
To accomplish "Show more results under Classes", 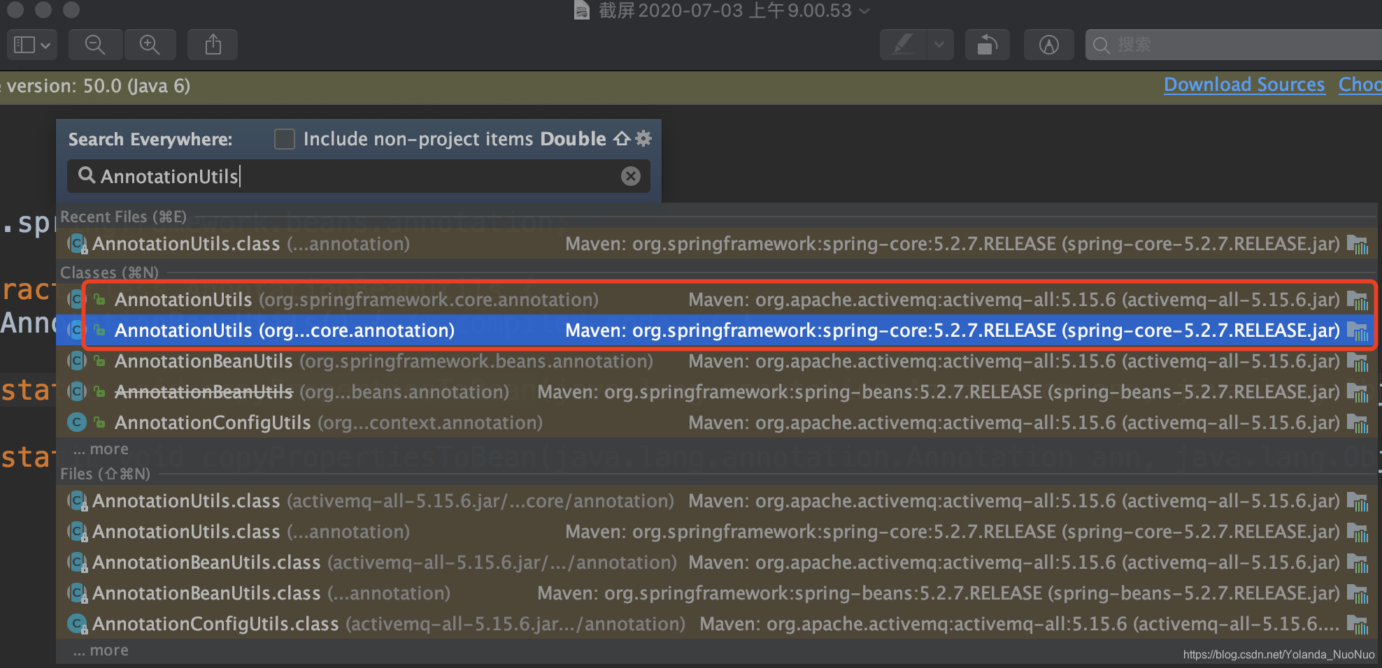I will [101, 449].
